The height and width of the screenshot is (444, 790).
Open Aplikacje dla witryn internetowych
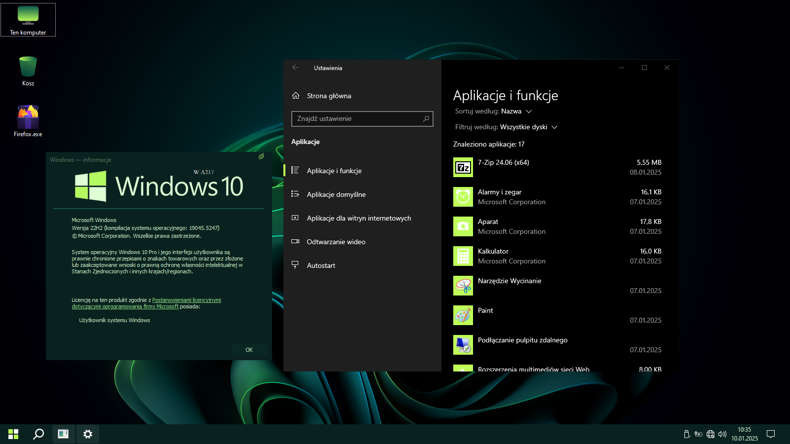358,218
